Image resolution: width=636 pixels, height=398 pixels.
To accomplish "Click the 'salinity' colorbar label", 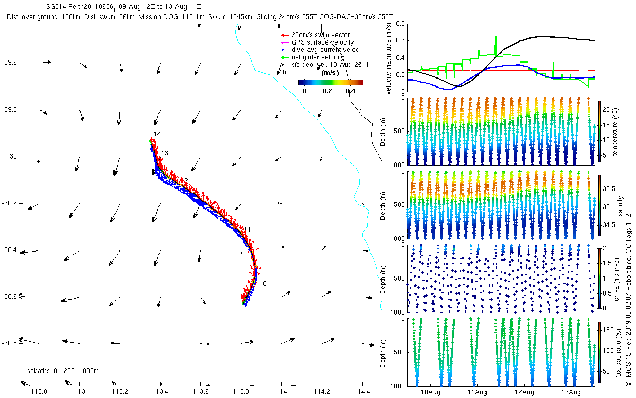I will [x=620, y=206].
